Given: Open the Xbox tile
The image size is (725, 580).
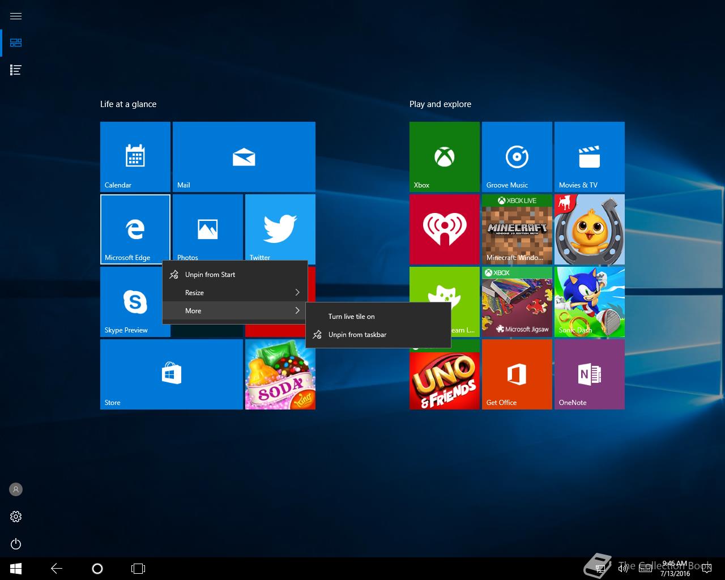Looking at the screenshot, I should (445, 157).
